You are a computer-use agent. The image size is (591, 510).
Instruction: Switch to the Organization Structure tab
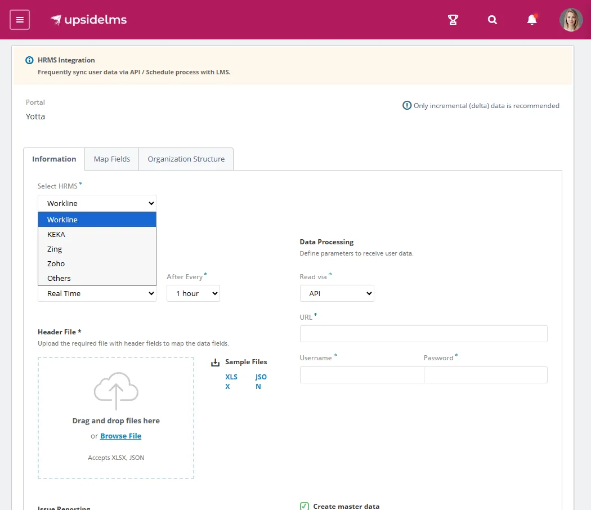pos(186,159)
